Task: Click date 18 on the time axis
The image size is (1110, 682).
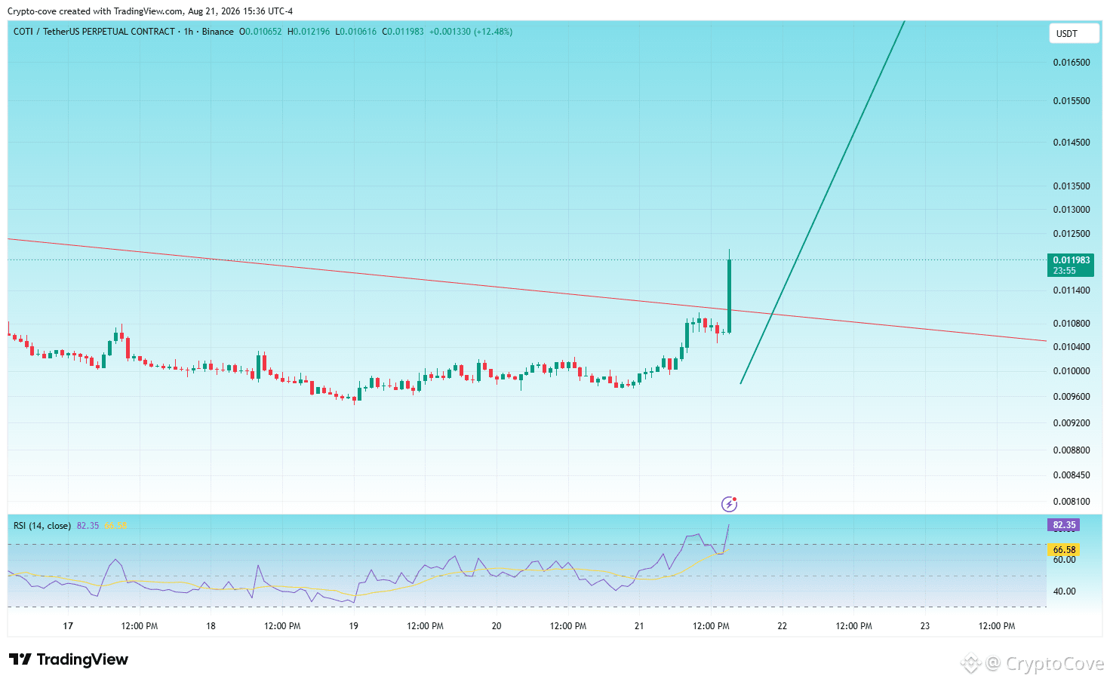Action: (x=211, y=626)
